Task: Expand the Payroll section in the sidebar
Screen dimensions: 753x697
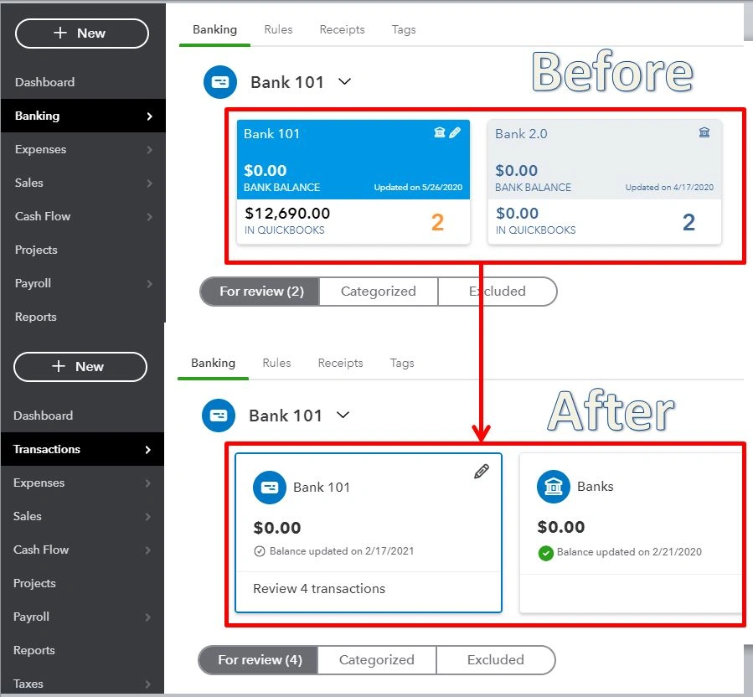Action: coord(34,283)
